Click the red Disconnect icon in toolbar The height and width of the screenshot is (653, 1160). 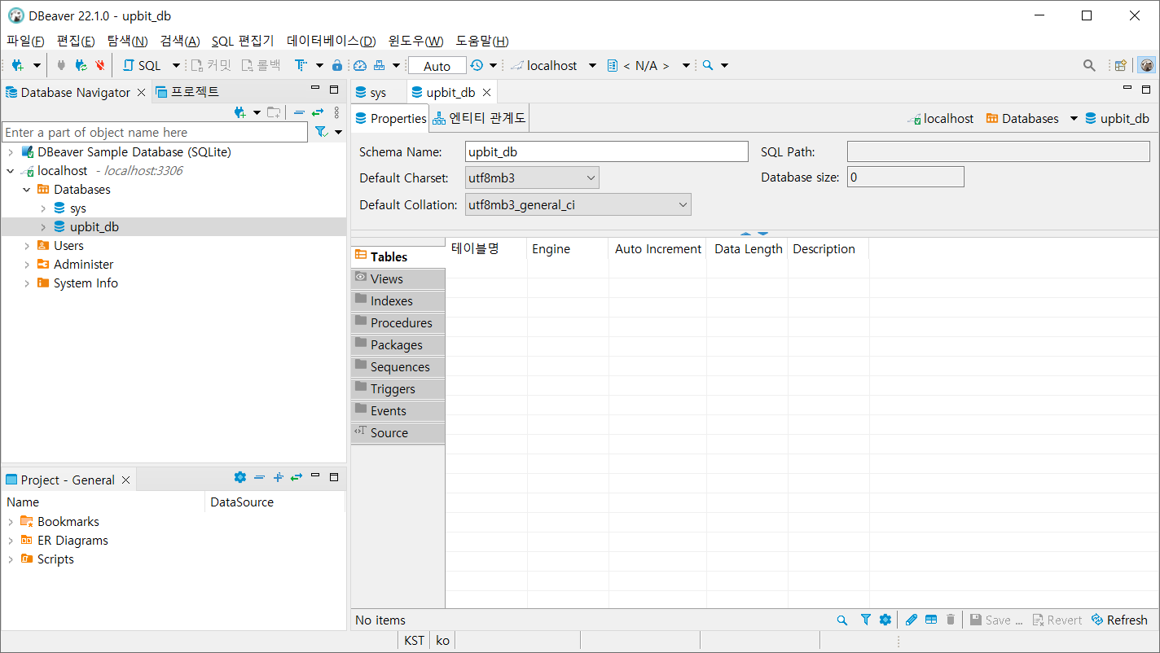coord(100,65)
